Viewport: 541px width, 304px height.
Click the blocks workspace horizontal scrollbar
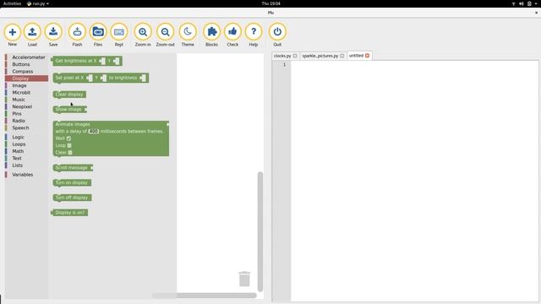tap(205, 296)
